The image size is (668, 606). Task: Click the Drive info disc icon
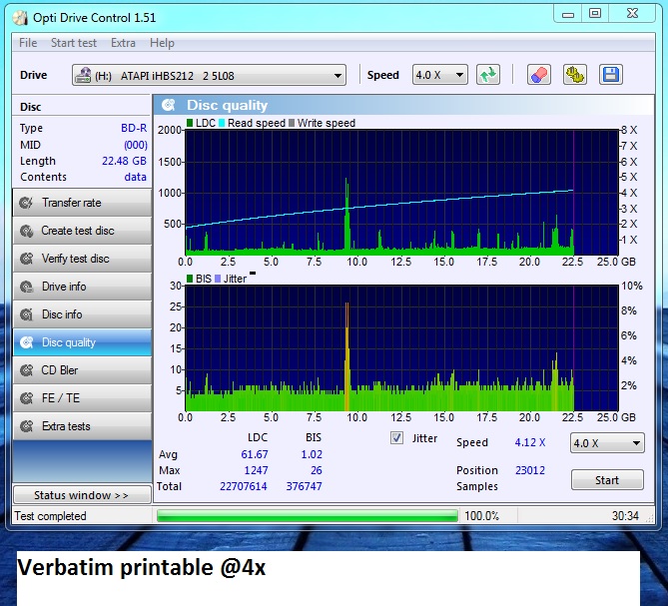[x=26, y=287]
